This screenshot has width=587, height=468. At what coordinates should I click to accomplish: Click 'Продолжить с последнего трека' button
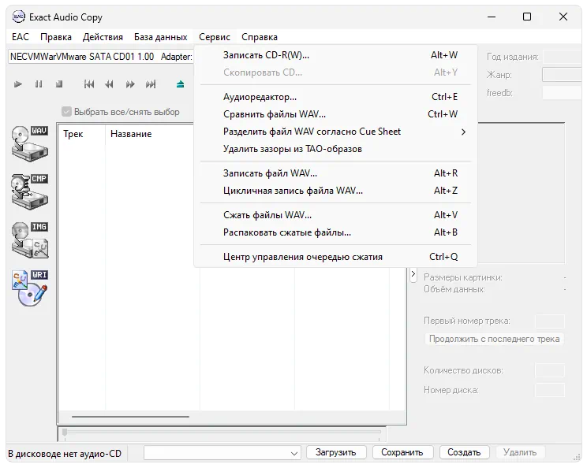(x=495, y=339)
